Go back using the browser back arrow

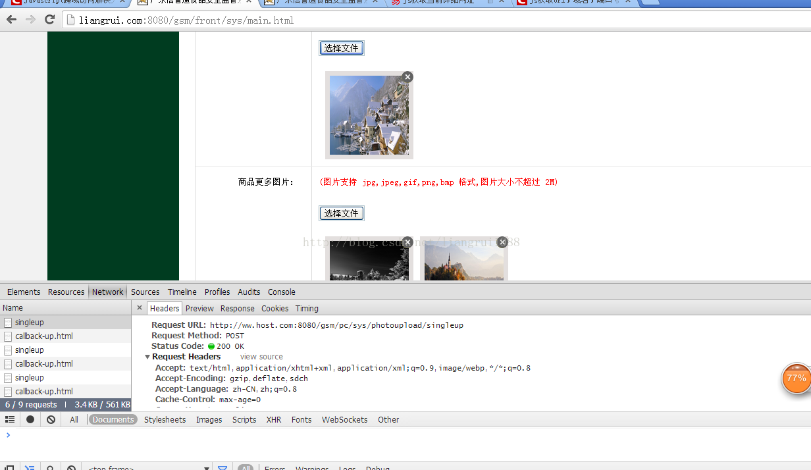tap(11, 20)
